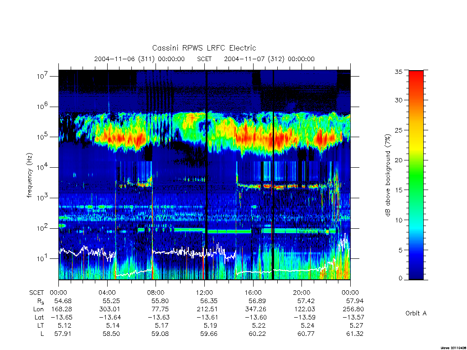The height and width of the screenshot is (350, 467).
Task: Select the 10^7 frequency tick label
Action: (43, 76)
